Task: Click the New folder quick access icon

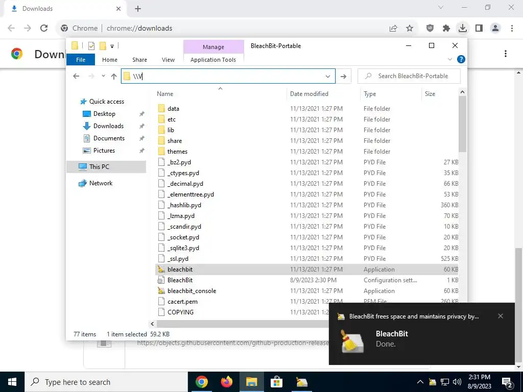Action: 103,46
